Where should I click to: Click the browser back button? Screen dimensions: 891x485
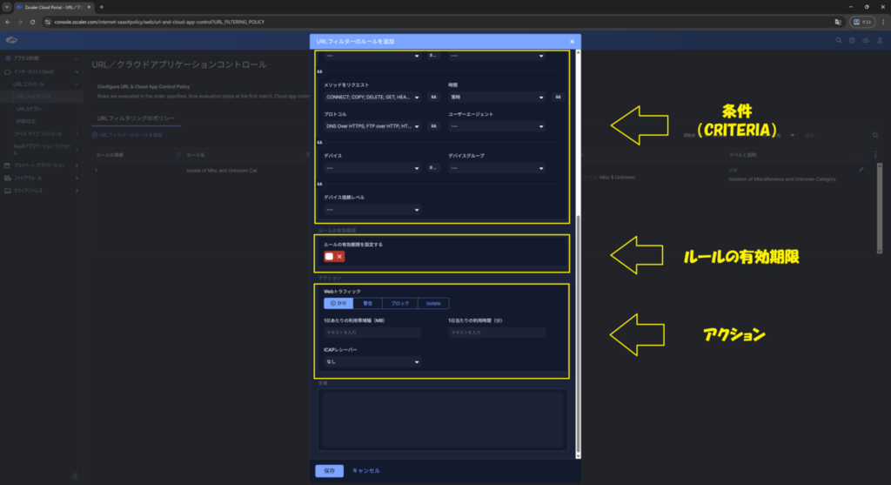point(7,22)
